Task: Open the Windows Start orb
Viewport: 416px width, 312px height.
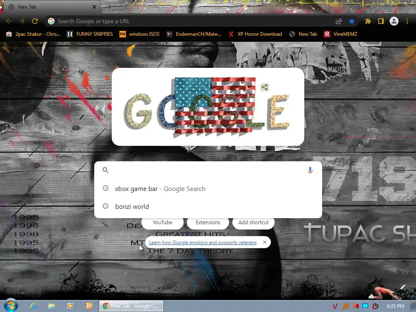Action: (11, 305)
